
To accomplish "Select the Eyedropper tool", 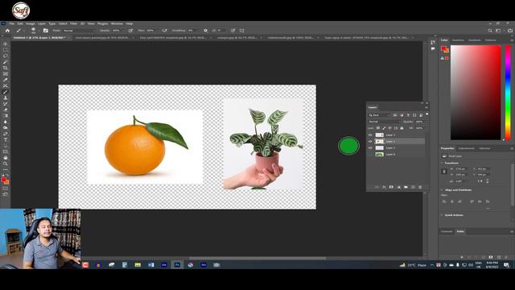I will [x=6, y=80].
